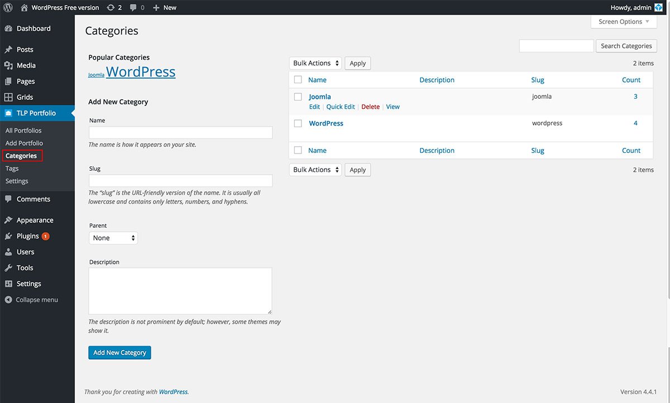The image size is (670, 403).
Task: Click the Edit link under Joomla
Action: (x=314, y=107)
